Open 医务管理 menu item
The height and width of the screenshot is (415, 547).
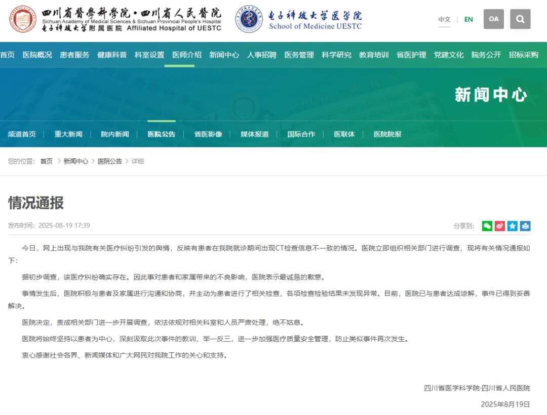click(299, 55)
